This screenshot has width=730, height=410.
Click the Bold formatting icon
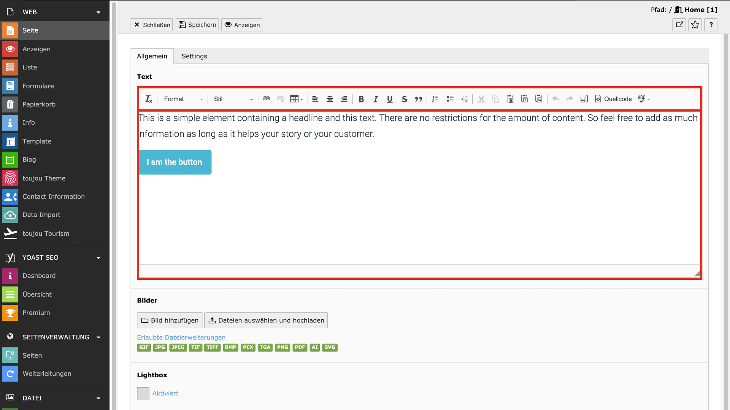coord(361,99)
